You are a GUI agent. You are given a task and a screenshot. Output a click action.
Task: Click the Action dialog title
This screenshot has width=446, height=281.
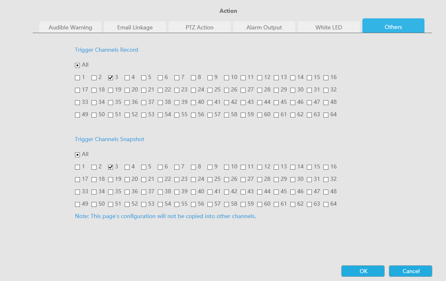(228, 11)
